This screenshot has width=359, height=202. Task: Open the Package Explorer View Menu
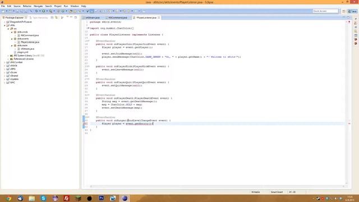67,17
